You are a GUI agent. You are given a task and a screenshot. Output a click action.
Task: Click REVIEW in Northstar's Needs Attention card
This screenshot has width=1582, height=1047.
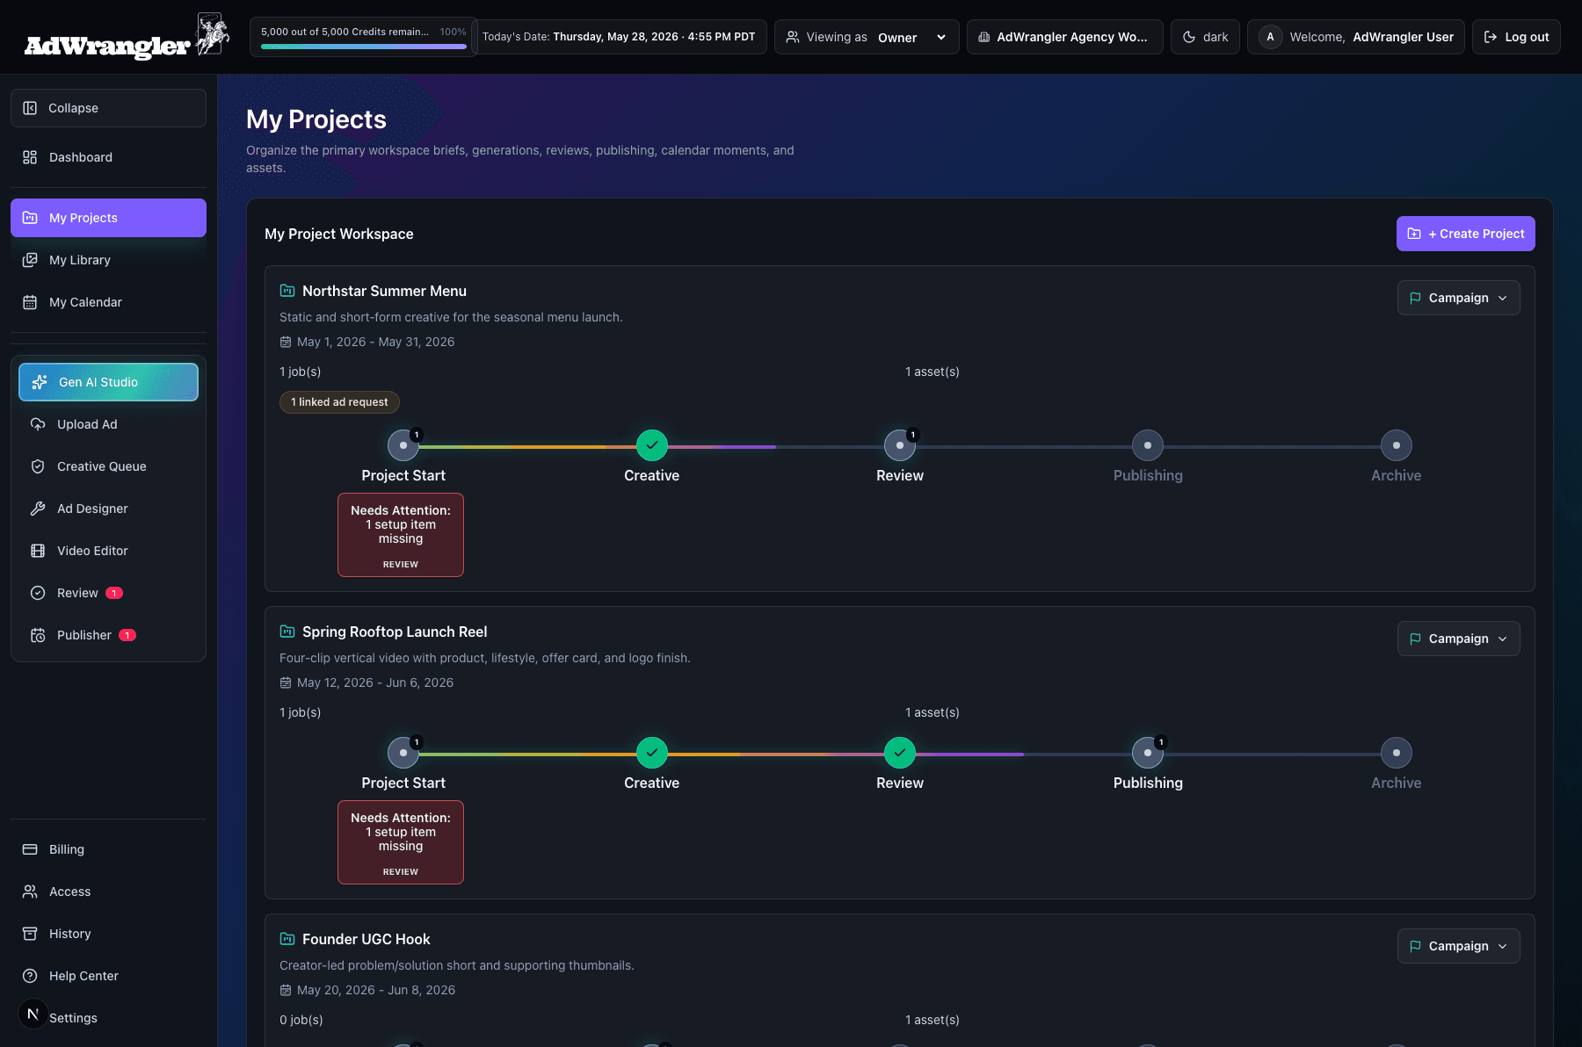click(x=401, y=565)
